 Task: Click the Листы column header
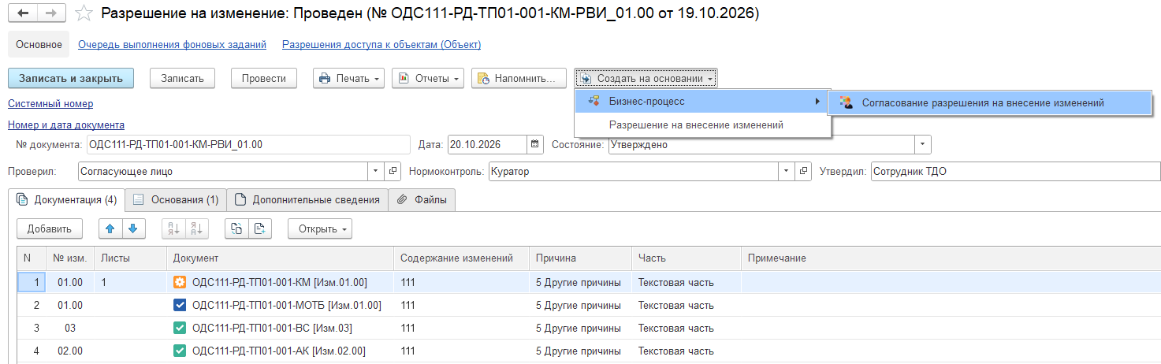click(129, 258)
